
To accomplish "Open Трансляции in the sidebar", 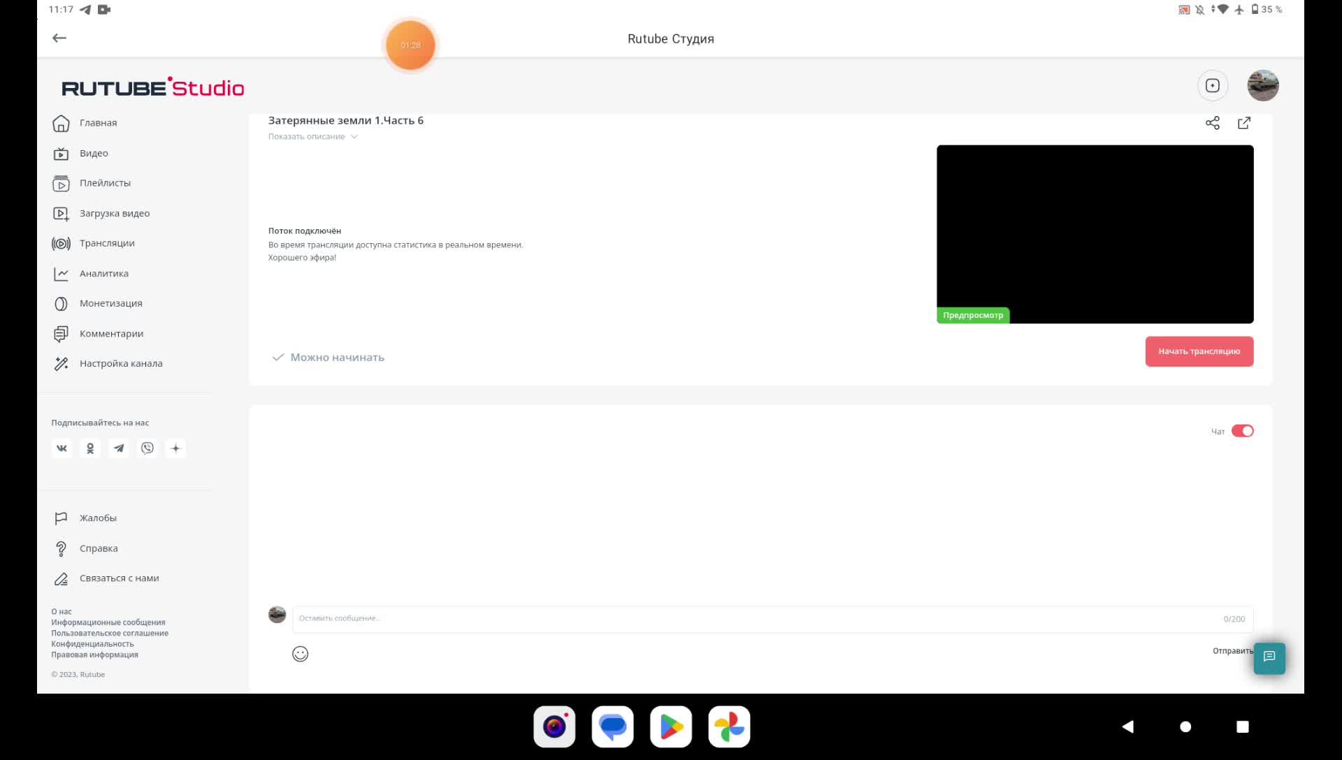I will pos(107,243).
